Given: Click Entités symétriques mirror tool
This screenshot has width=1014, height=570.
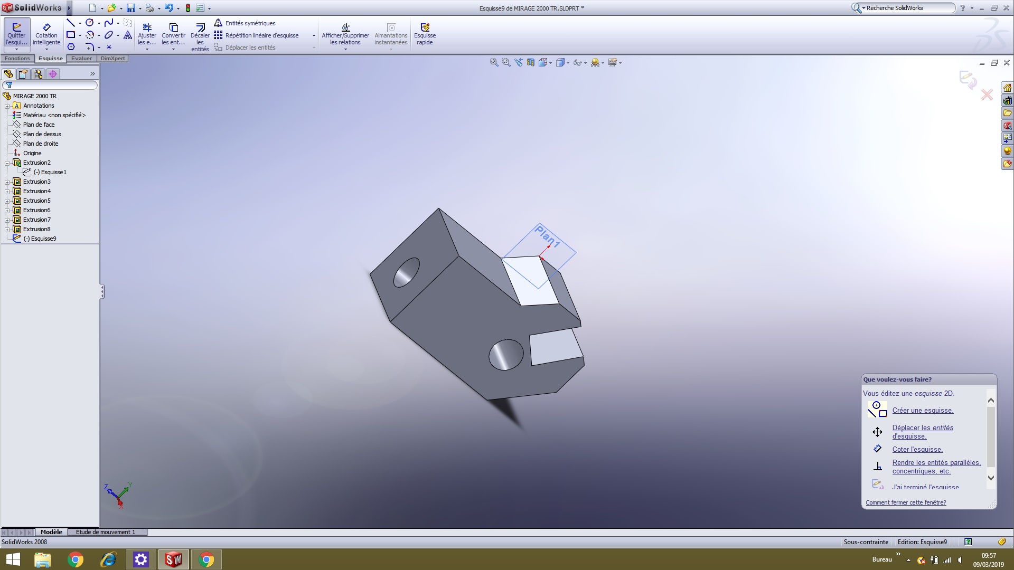Looking at the screenshot, I should click(245, 23).
